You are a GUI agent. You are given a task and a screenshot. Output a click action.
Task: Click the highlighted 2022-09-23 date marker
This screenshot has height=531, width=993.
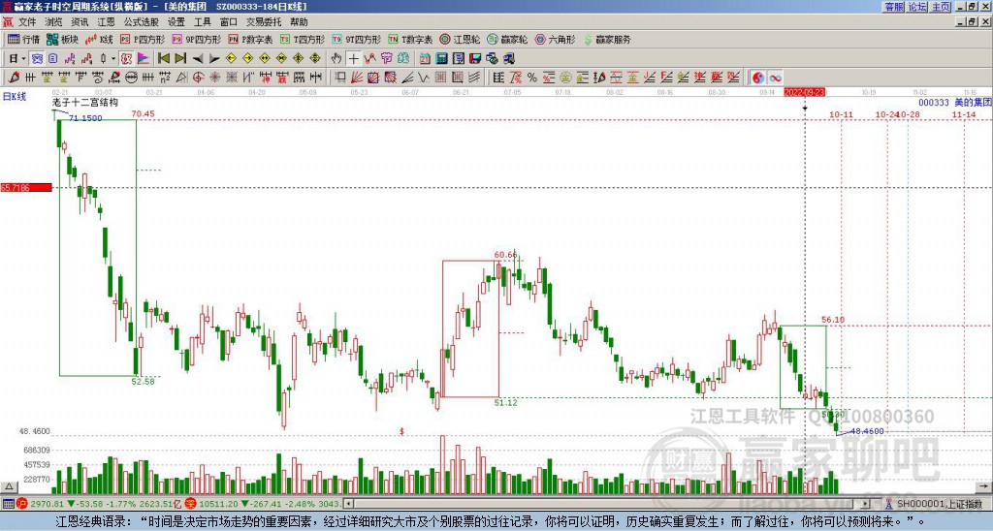tap(804, 92)
